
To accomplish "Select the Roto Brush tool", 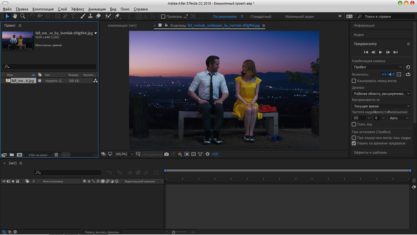I will 108,16.
